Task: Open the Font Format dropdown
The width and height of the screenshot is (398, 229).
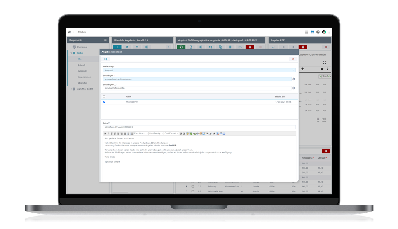Action: pyautogui.click(x=171, y=133)
